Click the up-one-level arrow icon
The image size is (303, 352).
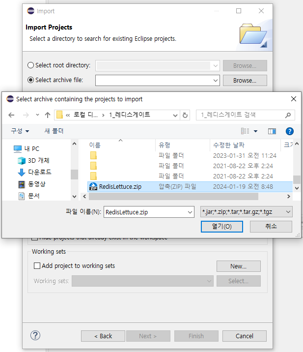coord(48,115)
